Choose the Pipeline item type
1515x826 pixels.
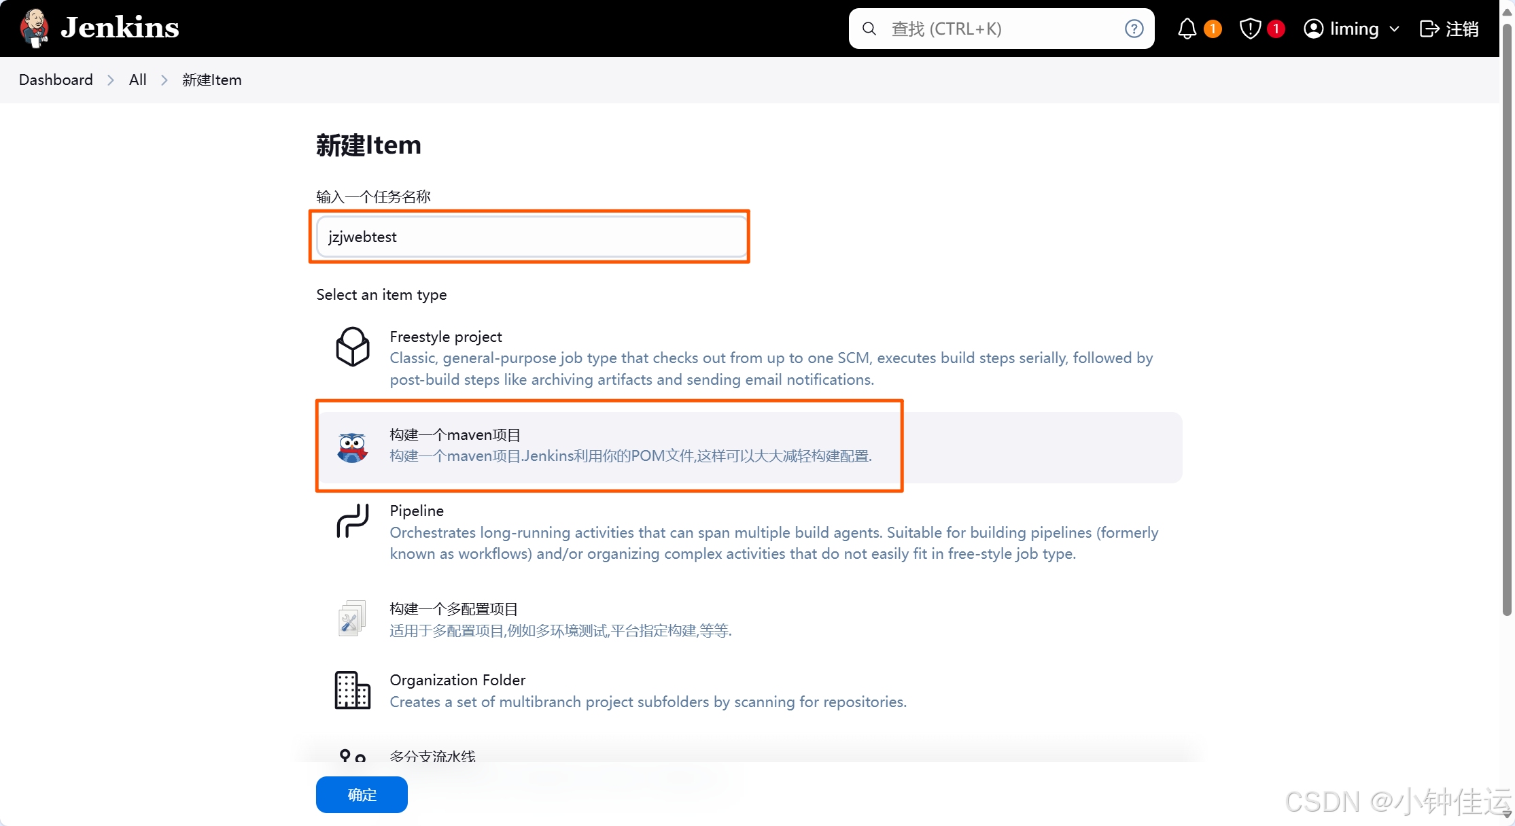click(749, 532)
